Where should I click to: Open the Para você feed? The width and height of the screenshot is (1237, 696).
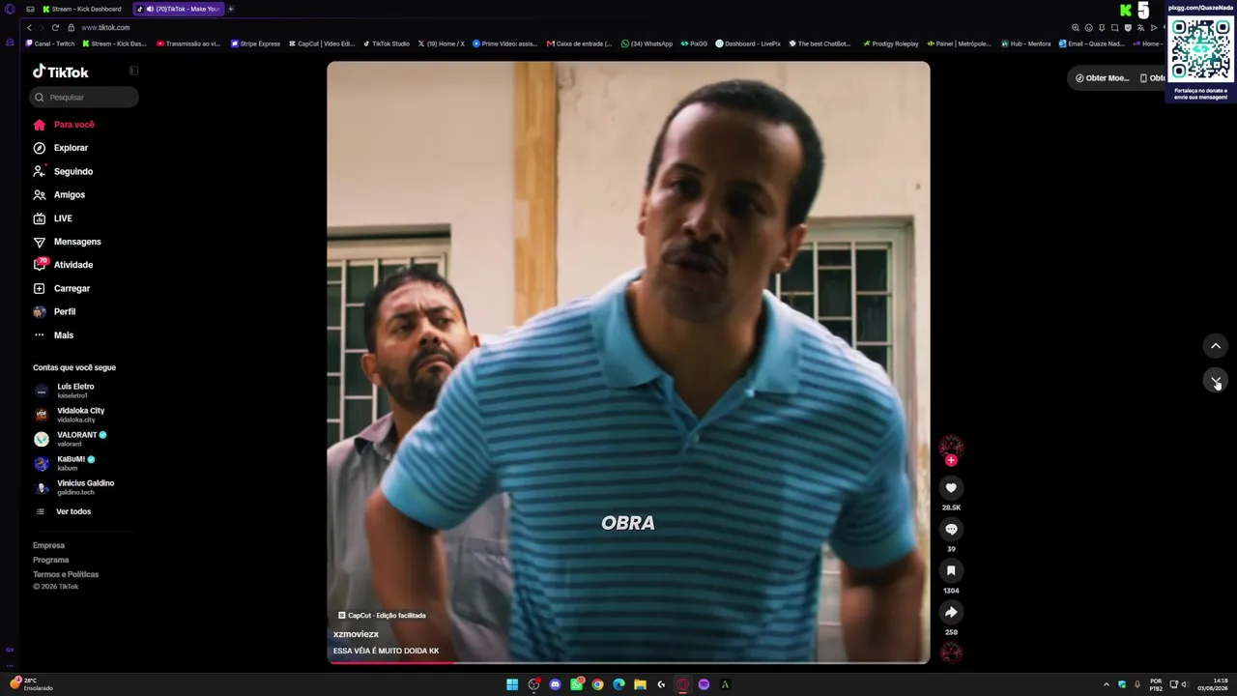point(64,125)
